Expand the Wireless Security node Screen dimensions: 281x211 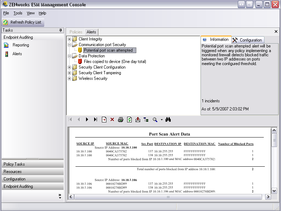69,78
